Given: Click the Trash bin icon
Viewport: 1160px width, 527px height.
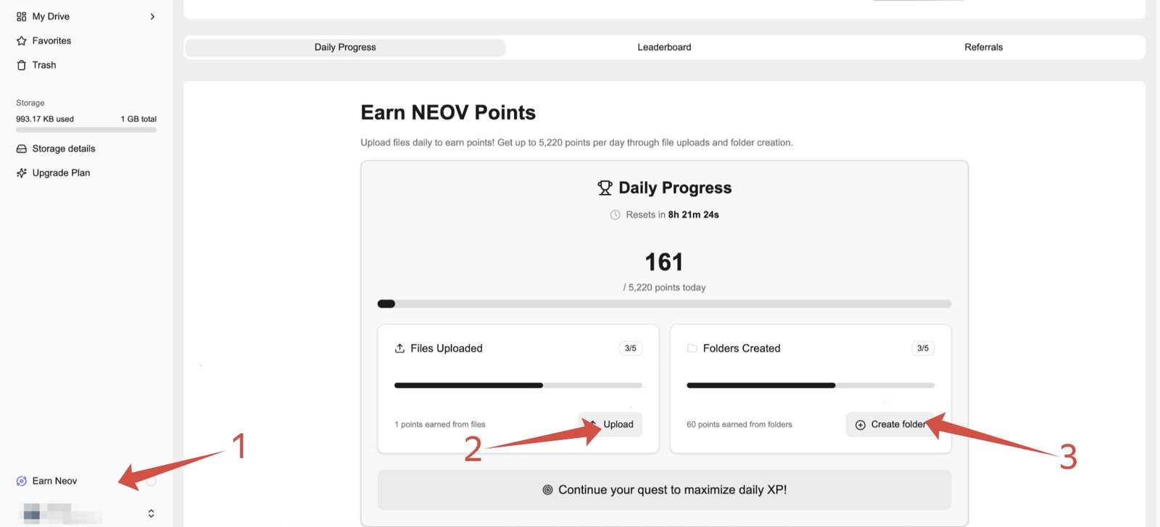Looking at the screenshot, I should coord(22,65).
